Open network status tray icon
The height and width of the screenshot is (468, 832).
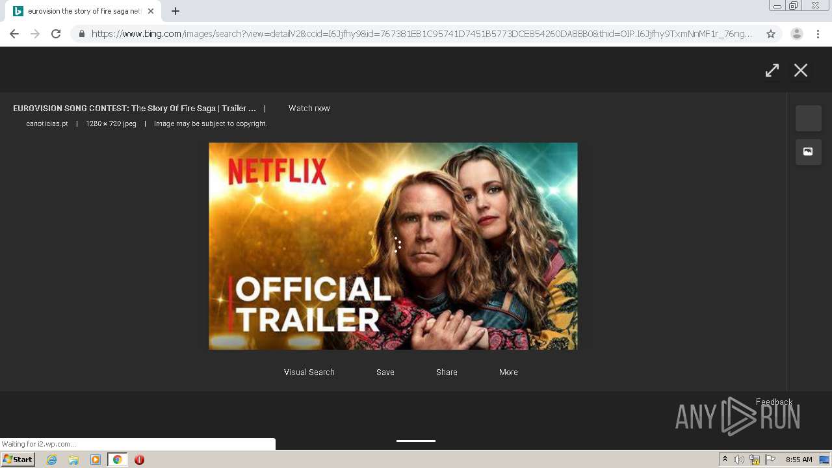pyautogui.click(x=755, y=460)
